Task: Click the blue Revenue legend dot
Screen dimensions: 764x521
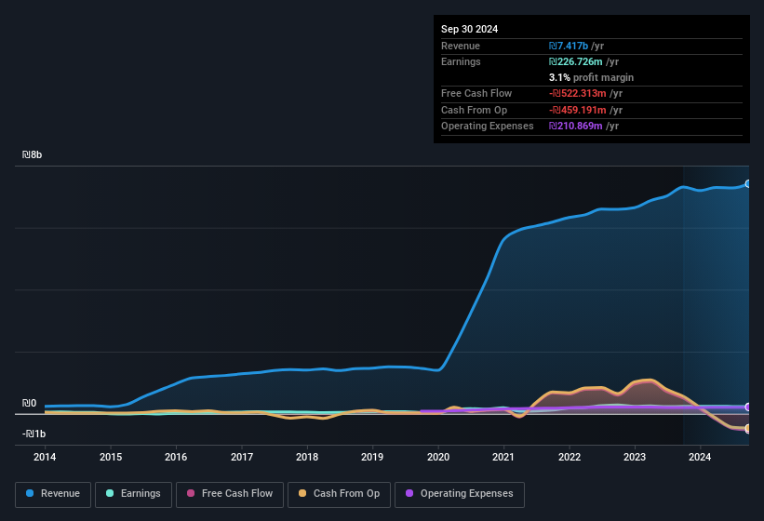Action: tap(30, 493)
